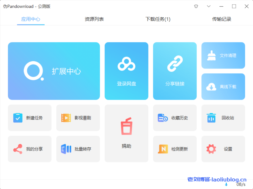This screenshot has height=189, width=253.
Task: Start 批量转存 batch transfer tool
Action: click(x=78, y=149)
